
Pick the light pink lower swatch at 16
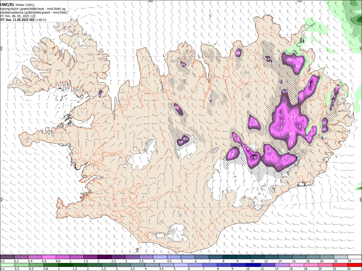pyautogui.click(x=296, y=265)
